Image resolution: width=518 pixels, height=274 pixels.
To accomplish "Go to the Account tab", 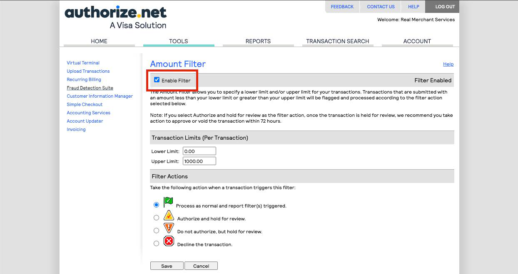I will [x=417, y=41].
